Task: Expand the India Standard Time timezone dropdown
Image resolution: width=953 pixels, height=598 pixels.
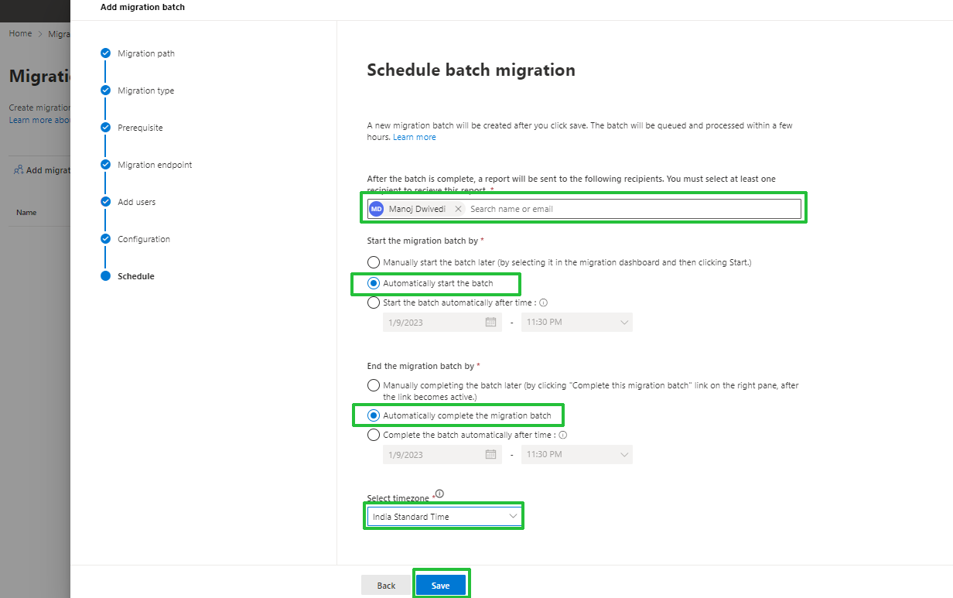Action: (443, 516)
